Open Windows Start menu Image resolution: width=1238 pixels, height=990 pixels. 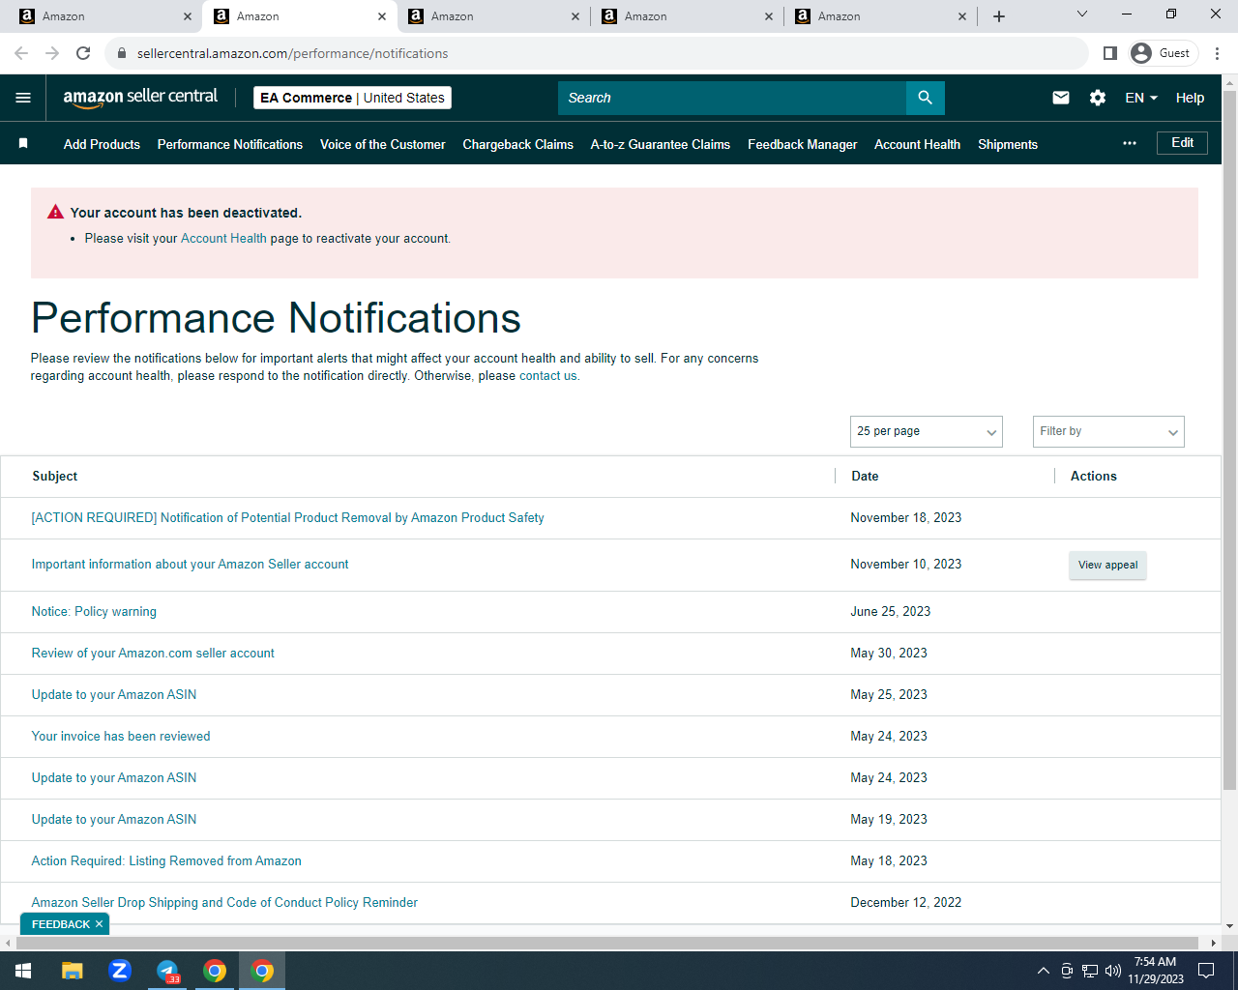(23, 971)
